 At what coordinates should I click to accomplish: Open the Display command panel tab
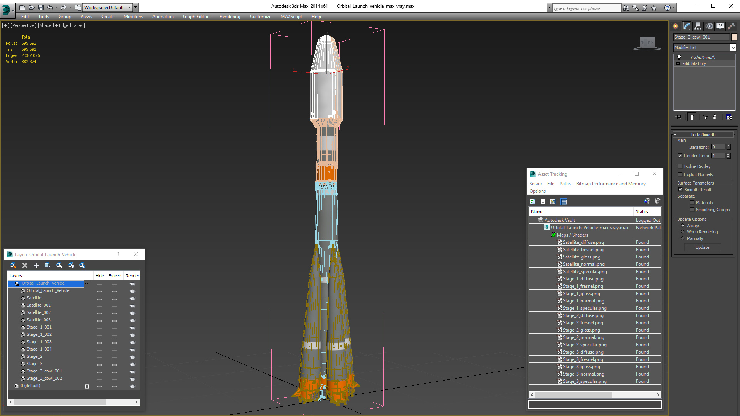click(720, 26)
